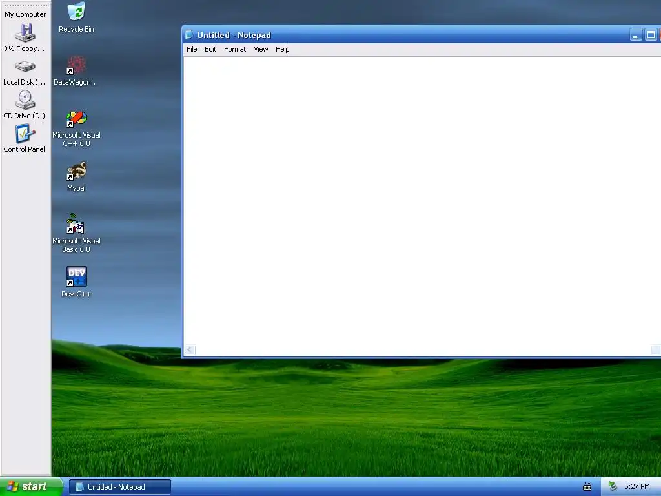661x496 pixels.
Task: Click inside the Notepad text area
Action: [422, 200]
